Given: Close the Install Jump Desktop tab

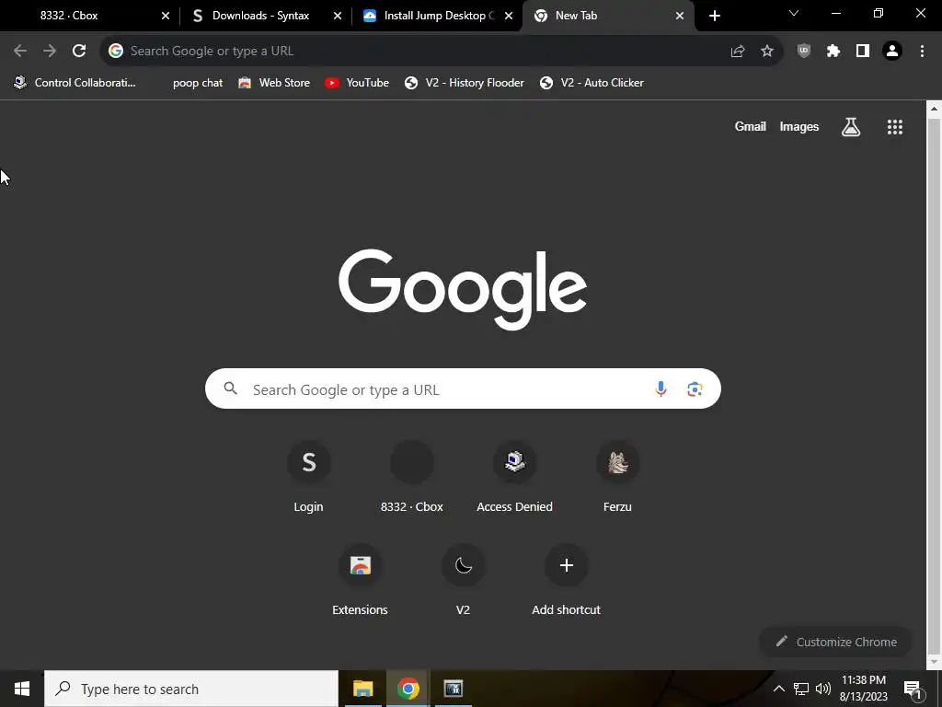Looking at the screenshot, I should (x=509, y=17).
